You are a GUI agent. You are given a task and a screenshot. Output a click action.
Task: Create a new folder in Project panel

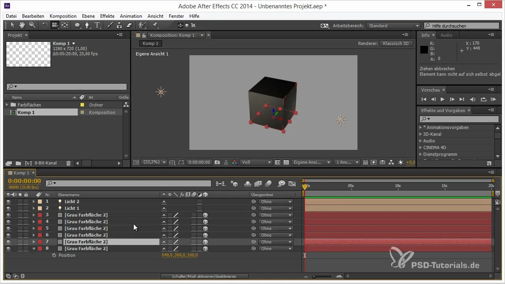[x=18, y=163]
